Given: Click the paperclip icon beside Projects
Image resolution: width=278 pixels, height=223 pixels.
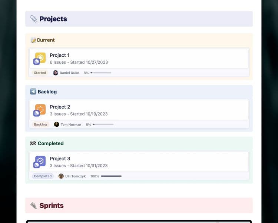Looking at the screenshot, I should coord(34,19).
